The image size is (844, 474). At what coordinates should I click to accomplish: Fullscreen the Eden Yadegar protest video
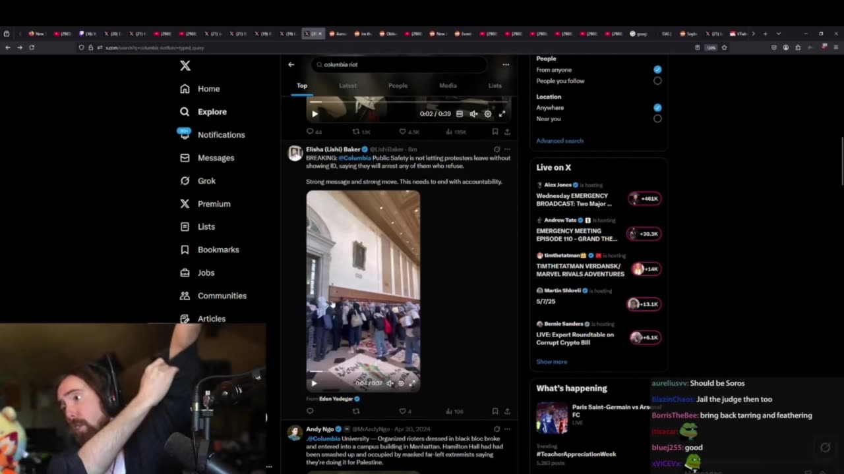(x=413, y=383)
